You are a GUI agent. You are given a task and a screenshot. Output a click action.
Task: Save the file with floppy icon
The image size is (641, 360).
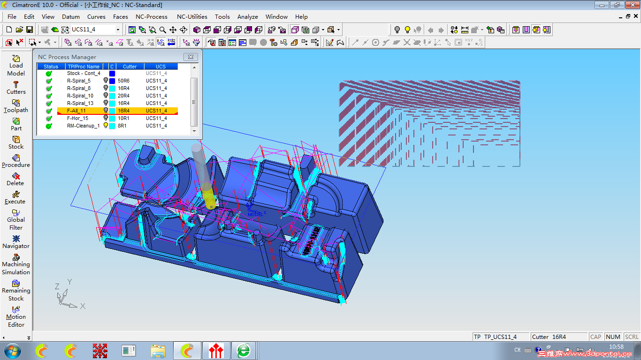(x=30, y=30)
